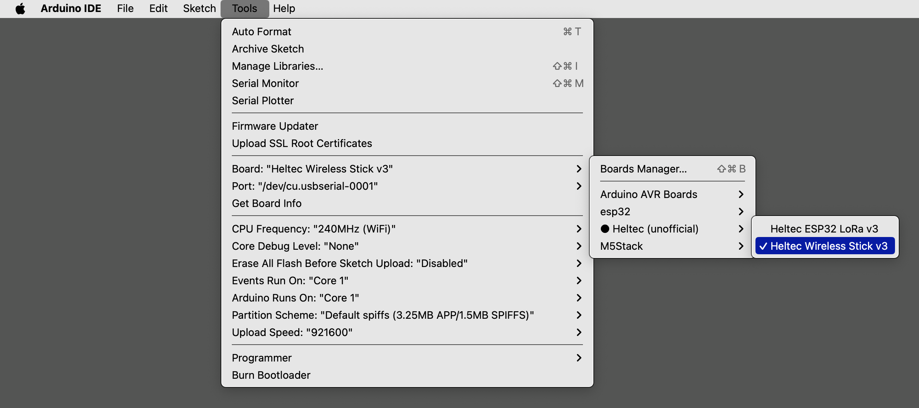Screen dimensions: 919x408
Task: Open the Sketch menu
Action: [199, 9]
